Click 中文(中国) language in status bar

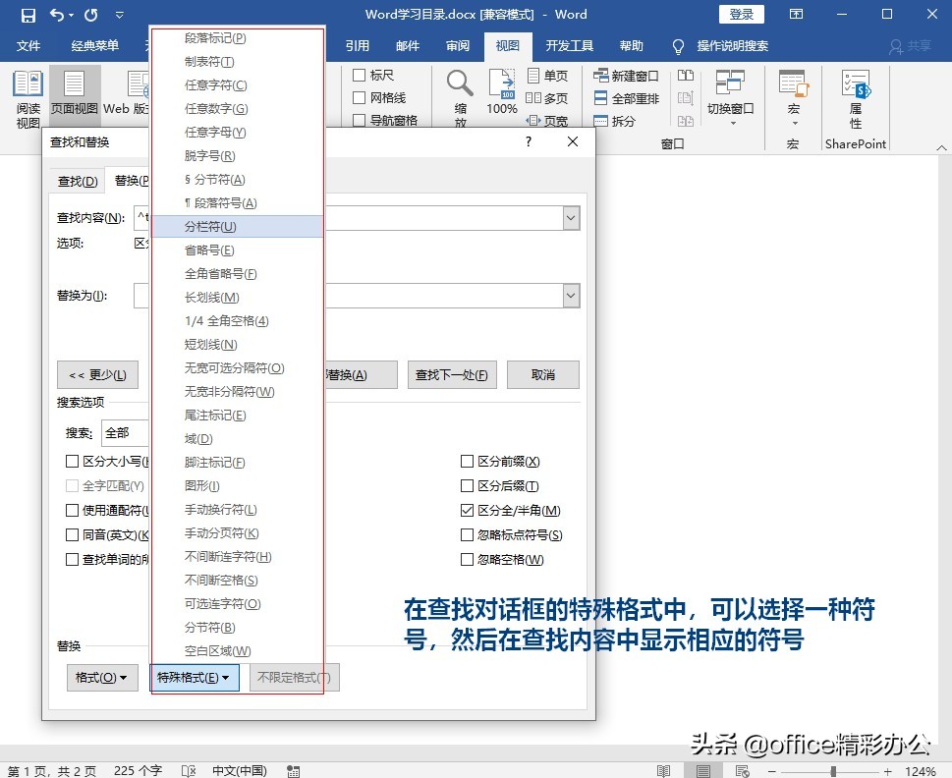[239, 770]
